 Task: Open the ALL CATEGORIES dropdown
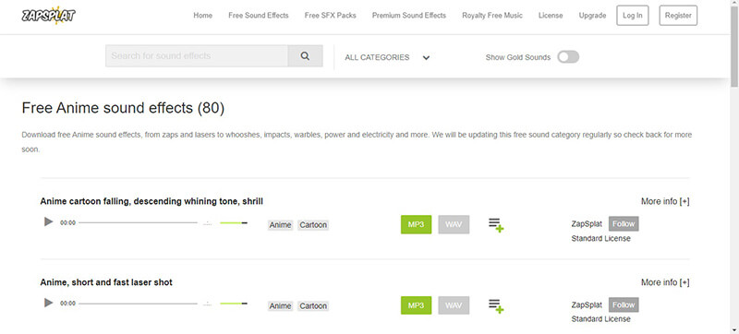click(387, 57)
